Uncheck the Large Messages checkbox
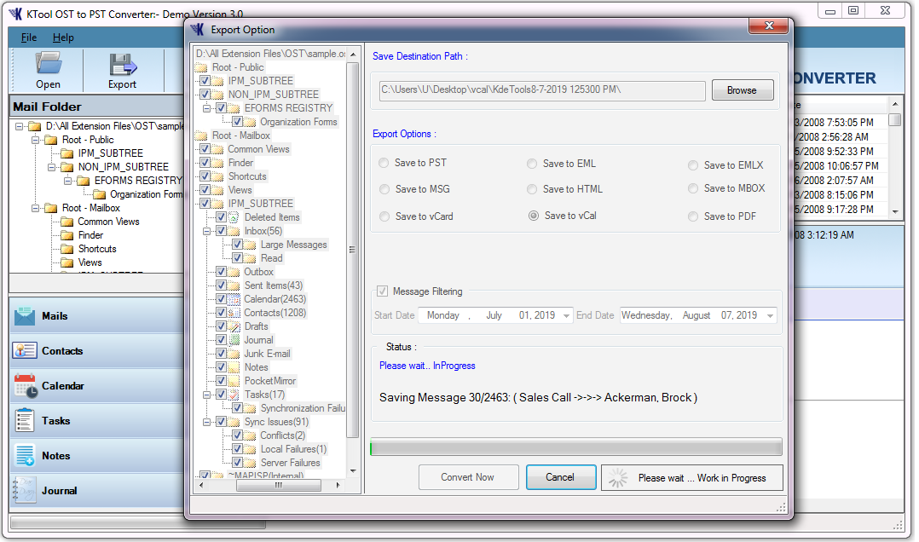This screenshot has height=542, width=919. click(237, 245)
